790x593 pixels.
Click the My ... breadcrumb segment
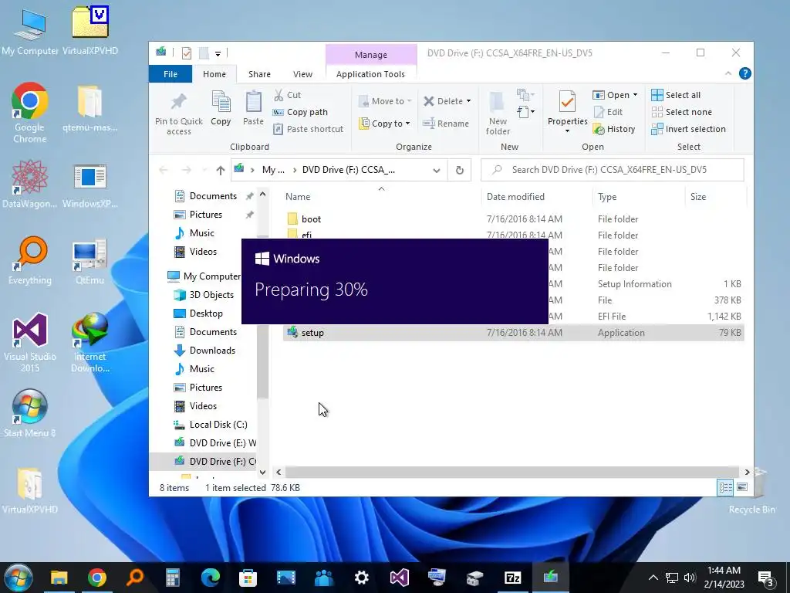pos(273,170)
